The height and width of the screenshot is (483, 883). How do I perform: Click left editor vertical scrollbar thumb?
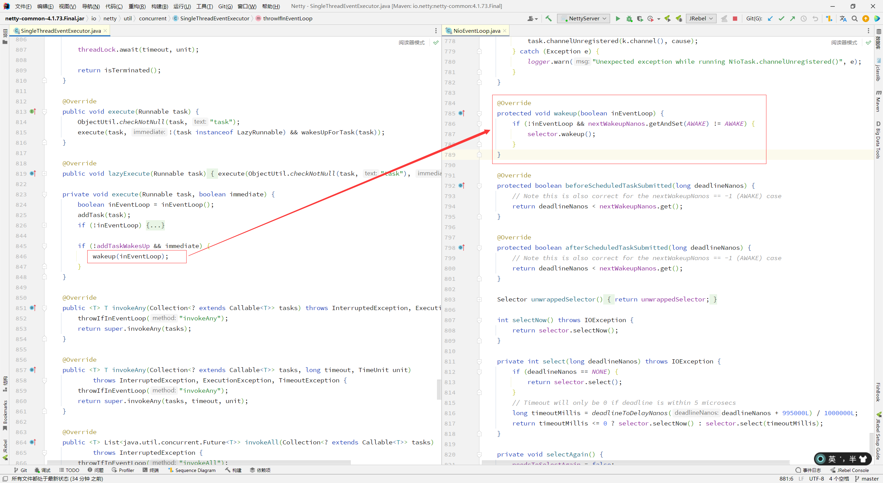tap(439, 389)
